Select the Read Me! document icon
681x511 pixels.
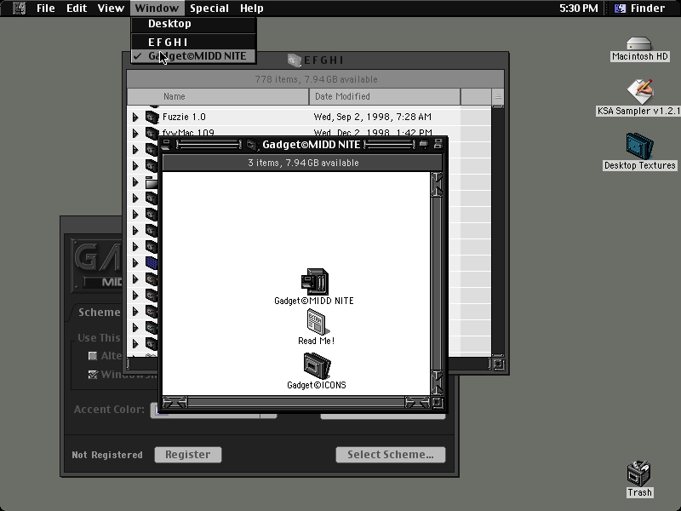click(x=318, y=322)
